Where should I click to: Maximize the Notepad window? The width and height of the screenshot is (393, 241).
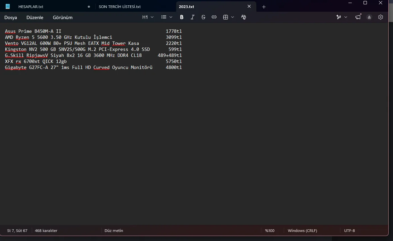(x=365, y=3)
